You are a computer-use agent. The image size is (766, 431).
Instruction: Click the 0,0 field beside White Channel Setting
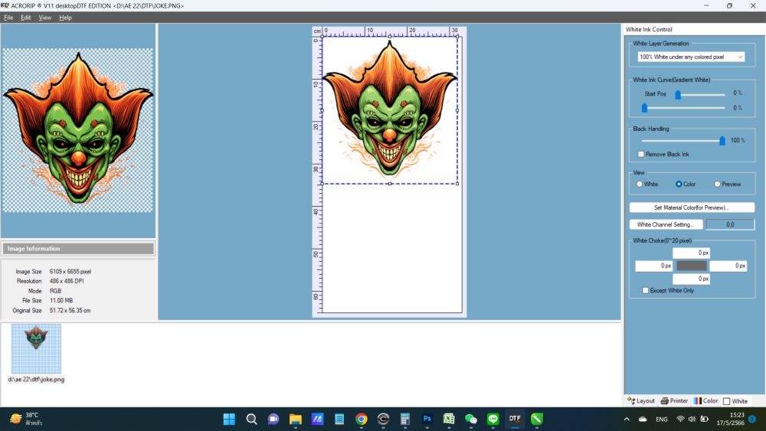(730, 224)
